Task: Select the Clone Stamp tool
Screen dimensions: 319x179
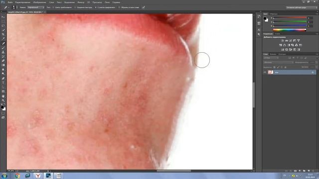Action: (3, 52)
